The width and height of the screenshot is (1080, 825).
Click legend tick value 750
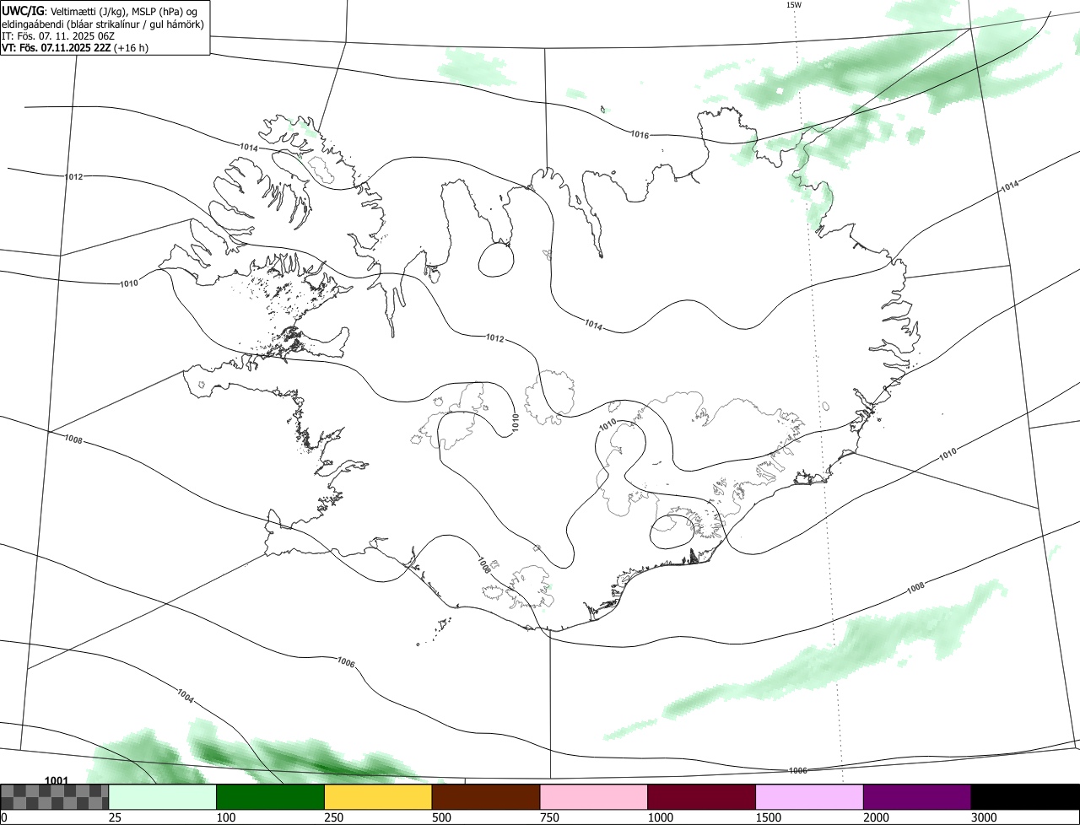(549, 817)
